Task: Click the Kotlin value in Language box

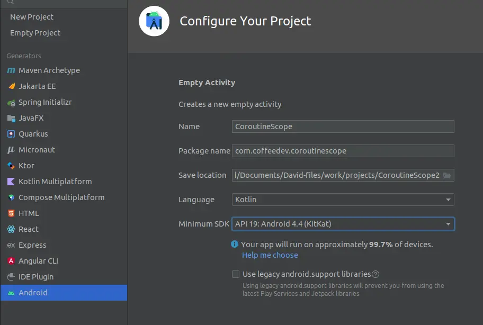Action: pyautogui.click(x=246, y=200)
